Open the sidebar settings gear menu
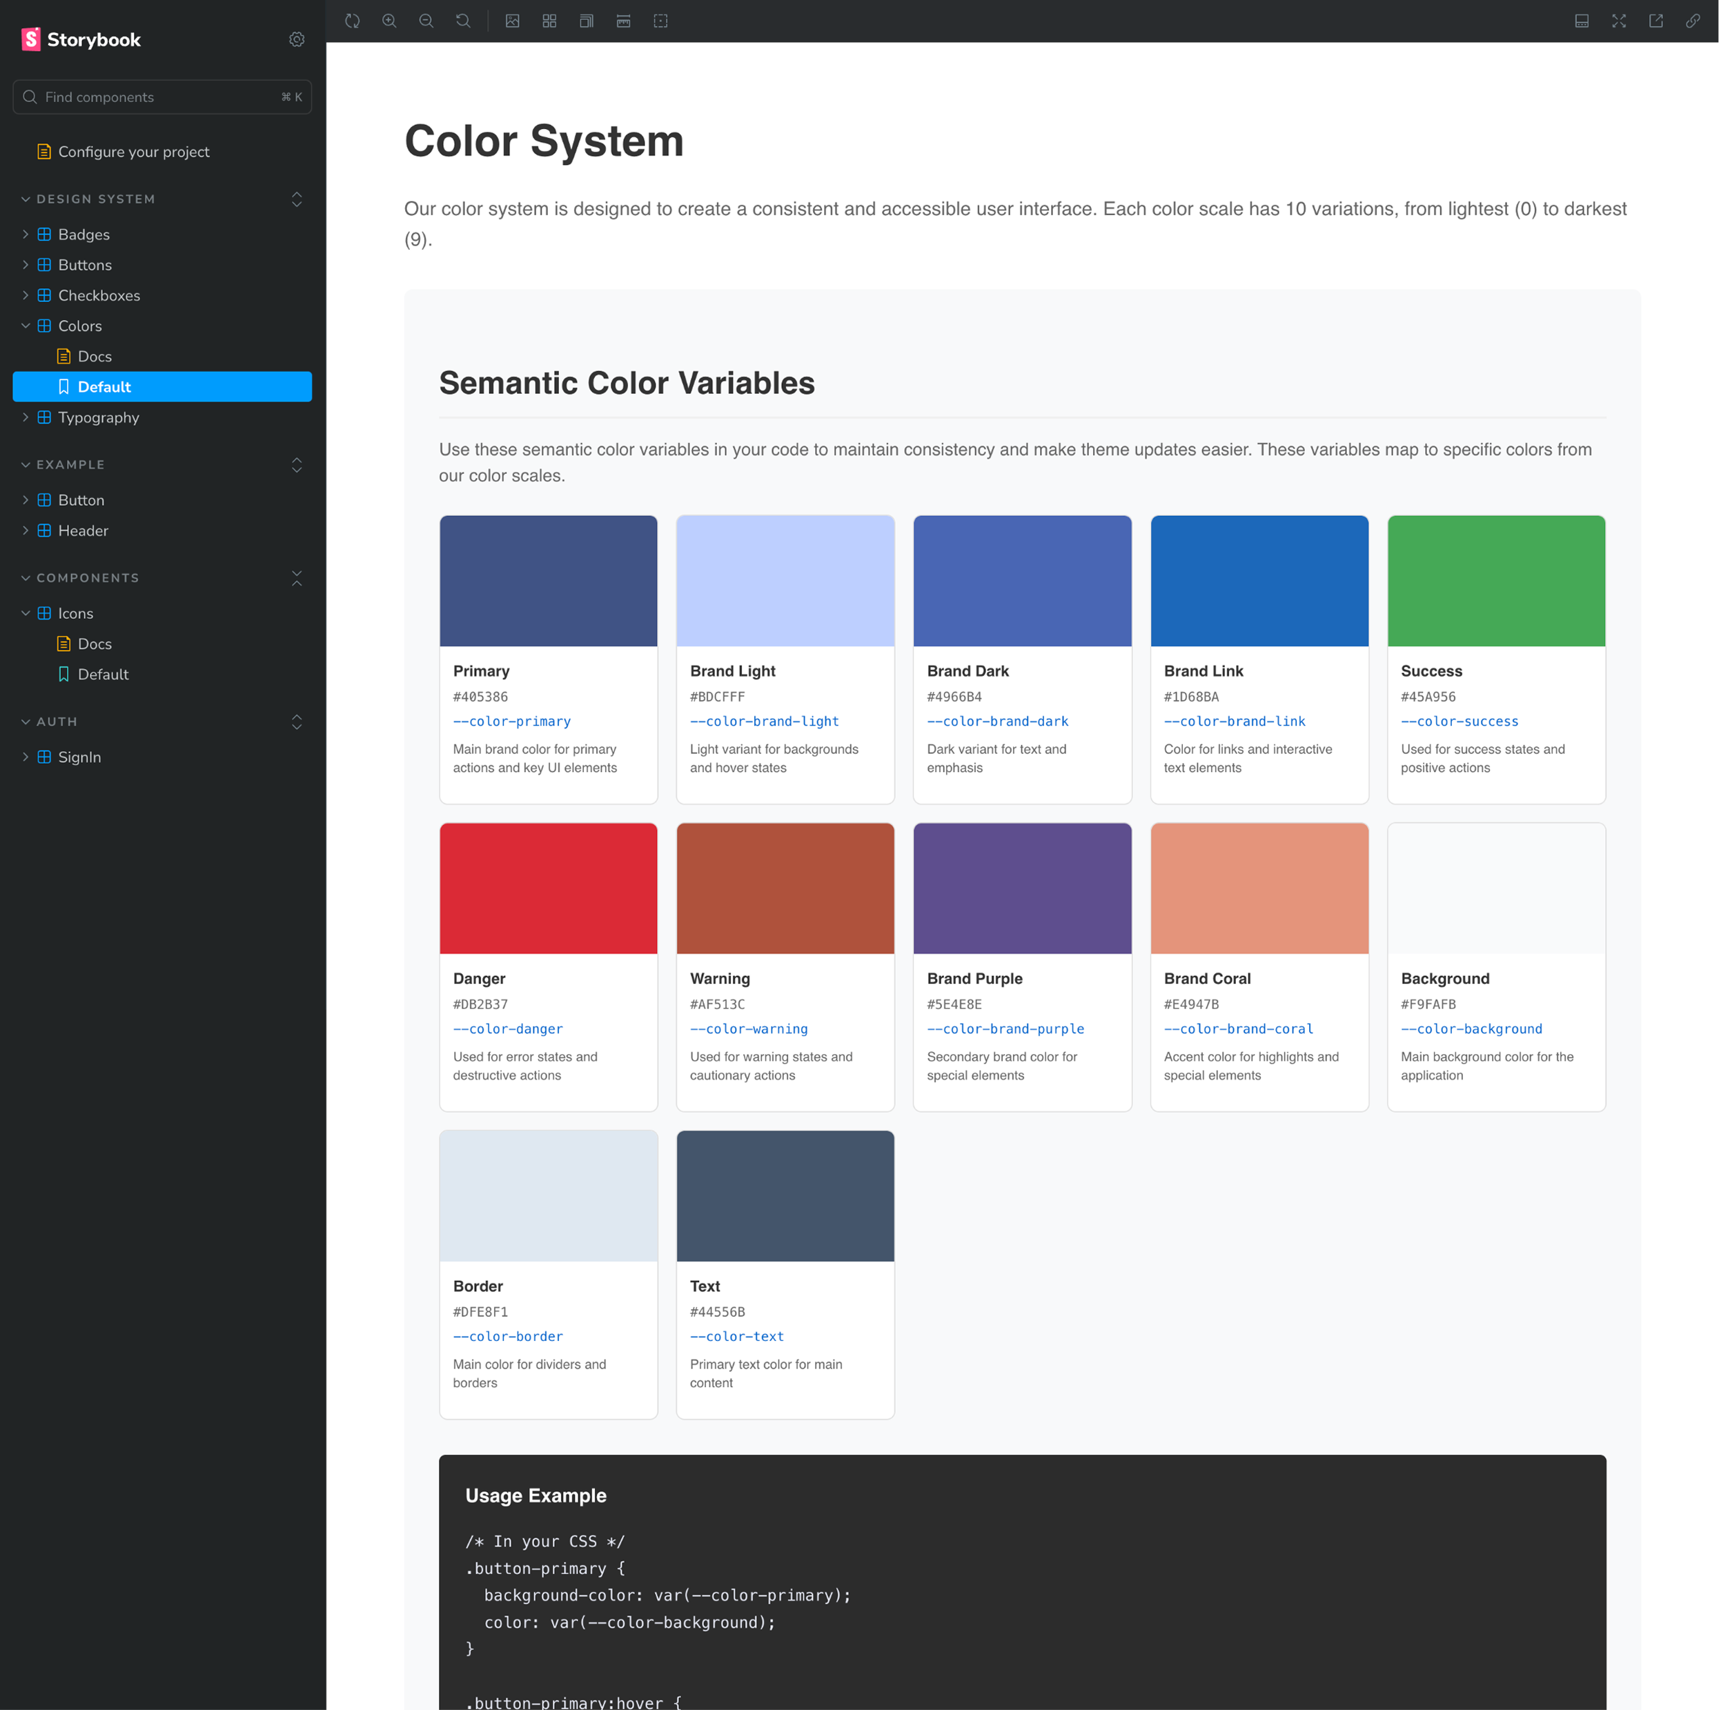Screen dimensions: 1719x1710 (297, 39)
